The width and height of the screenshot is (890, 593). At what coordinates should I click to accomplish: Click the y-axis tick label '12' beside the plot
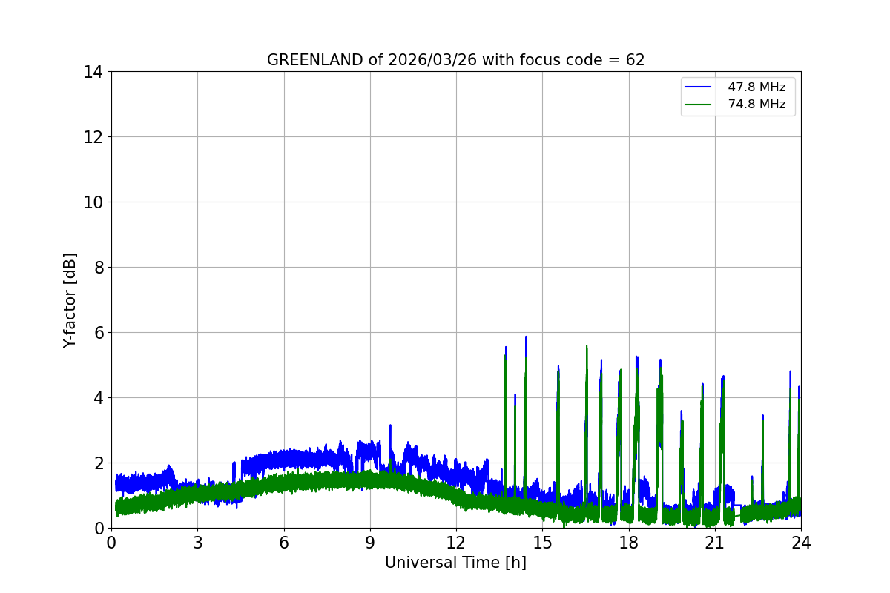[92, 137]
